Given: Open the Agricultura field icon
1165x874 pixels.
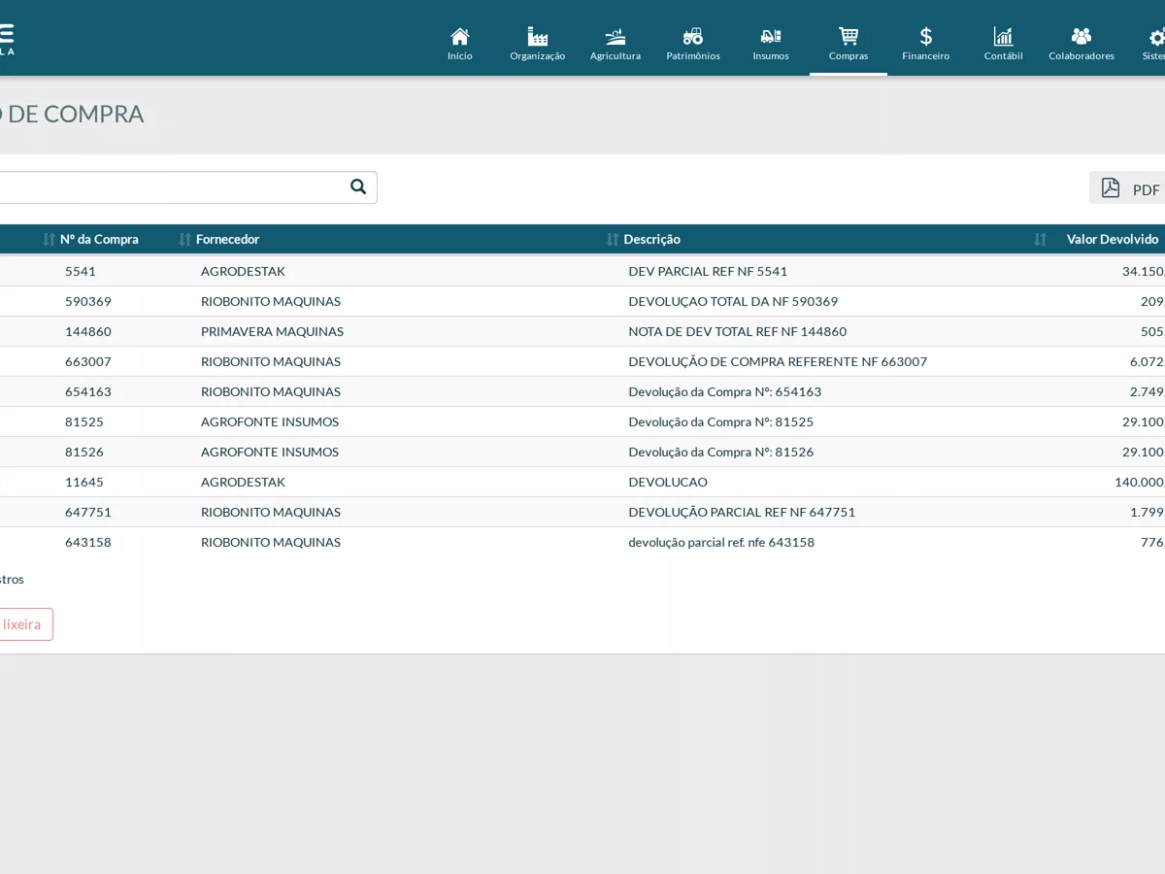Looking at the screenshot, I should click(x=616, y=37).
